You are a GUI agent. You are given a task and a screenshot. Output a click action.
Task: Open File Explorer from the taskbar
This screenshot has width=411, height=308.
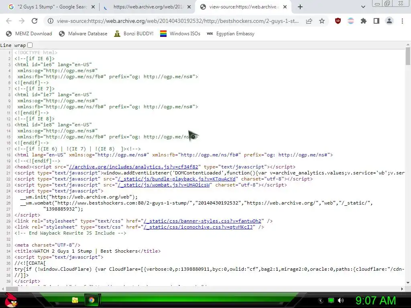click(x=75, y=300)
